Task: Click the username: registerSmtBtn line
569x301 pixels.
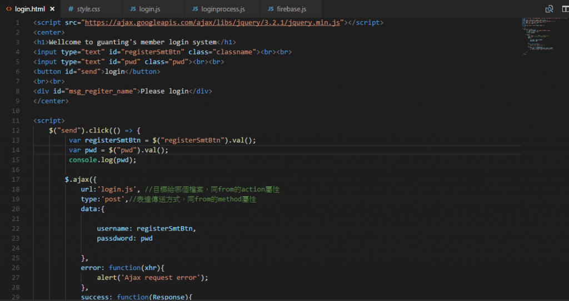Action: (147, 228)
